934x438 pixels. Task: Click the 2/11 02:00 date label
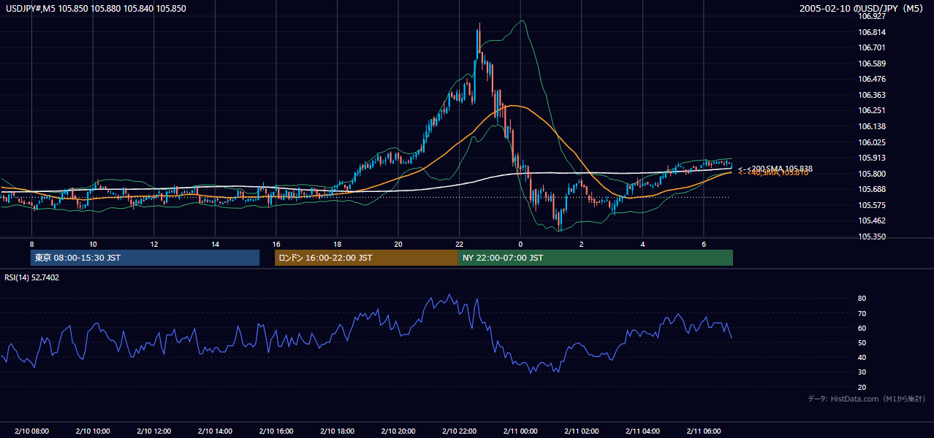[581, 431]
